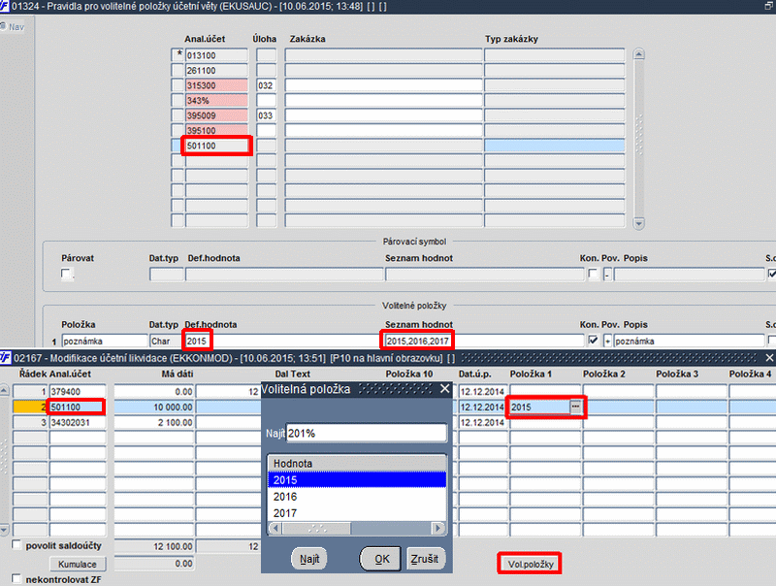776x586 pixels.
Task: Confirm selection with OK button
Action: [x=380, y=559]
